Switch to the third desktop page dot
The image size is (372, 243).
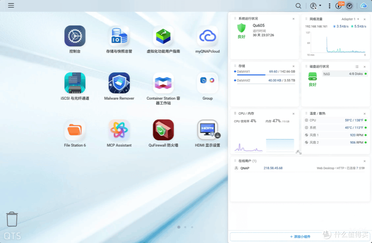[192, 227]
